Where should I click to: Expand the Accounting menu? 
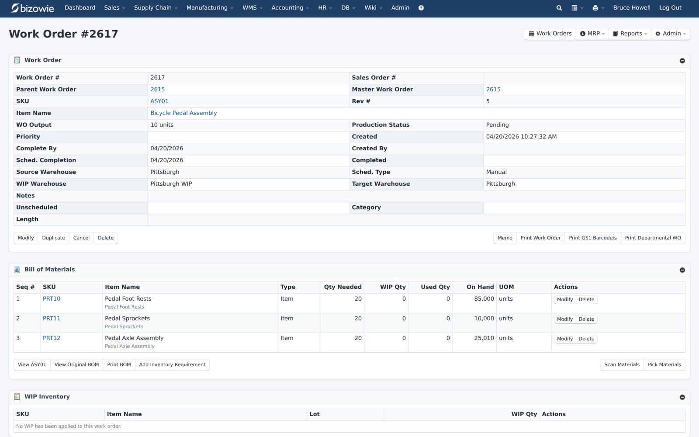point(290,8)
